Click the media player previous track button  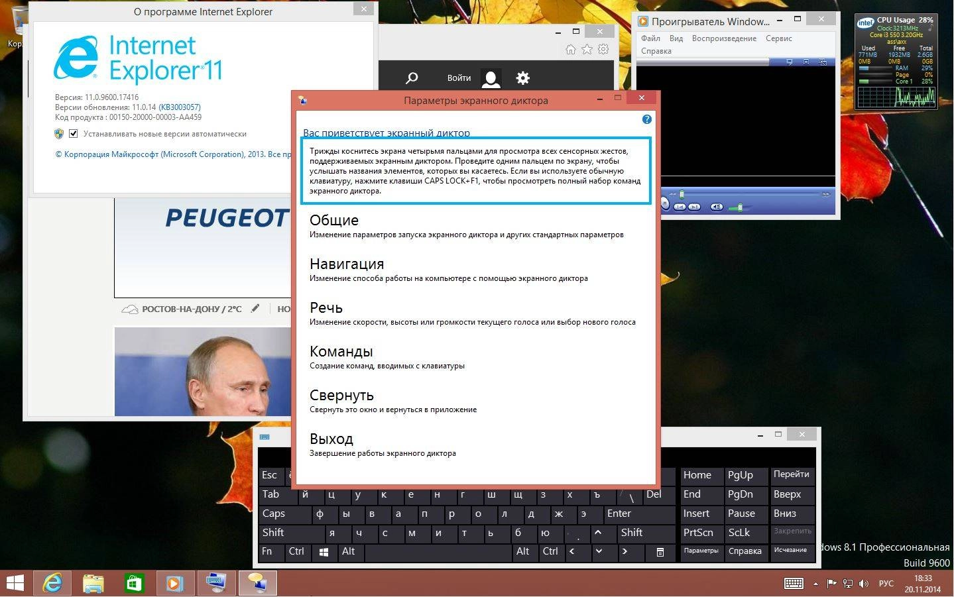pos(680,207)
